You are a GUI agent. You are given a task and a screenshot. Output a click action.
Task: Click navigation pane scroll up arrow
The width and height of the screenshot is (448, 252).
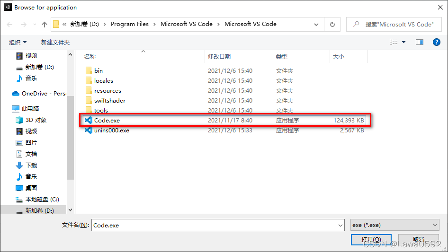tap(70, 54)
